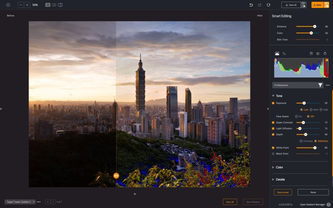Toggle the highlight clipping warning on histogram
The height and width of the screenshot is (208, 333).
pos(327,60)
